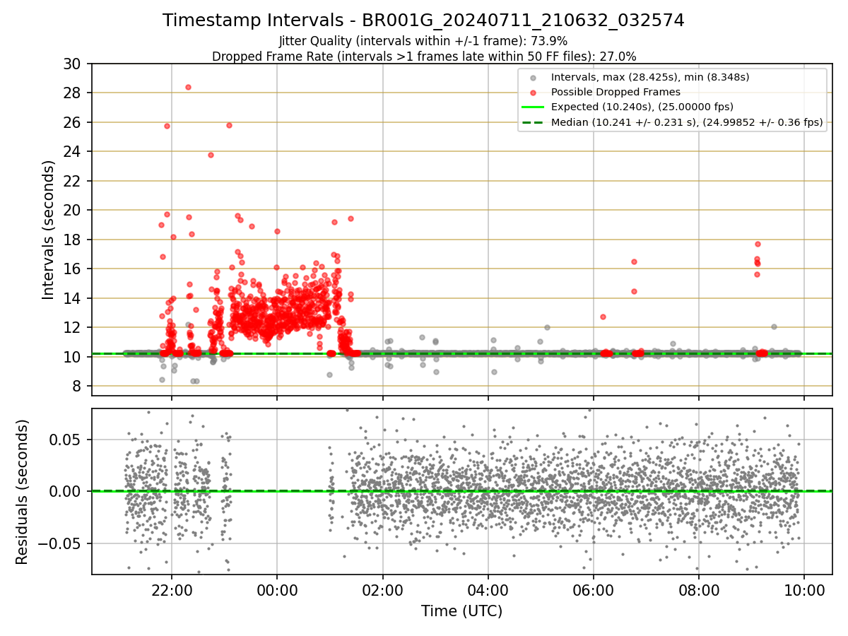Viewport: 848px width, 636px height.
Task: Click the dashed green line sample in the legend
Action: coord(533,122)
